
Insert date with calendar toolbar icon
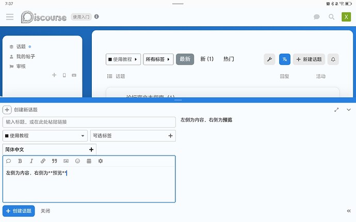[x=89, y=161]
